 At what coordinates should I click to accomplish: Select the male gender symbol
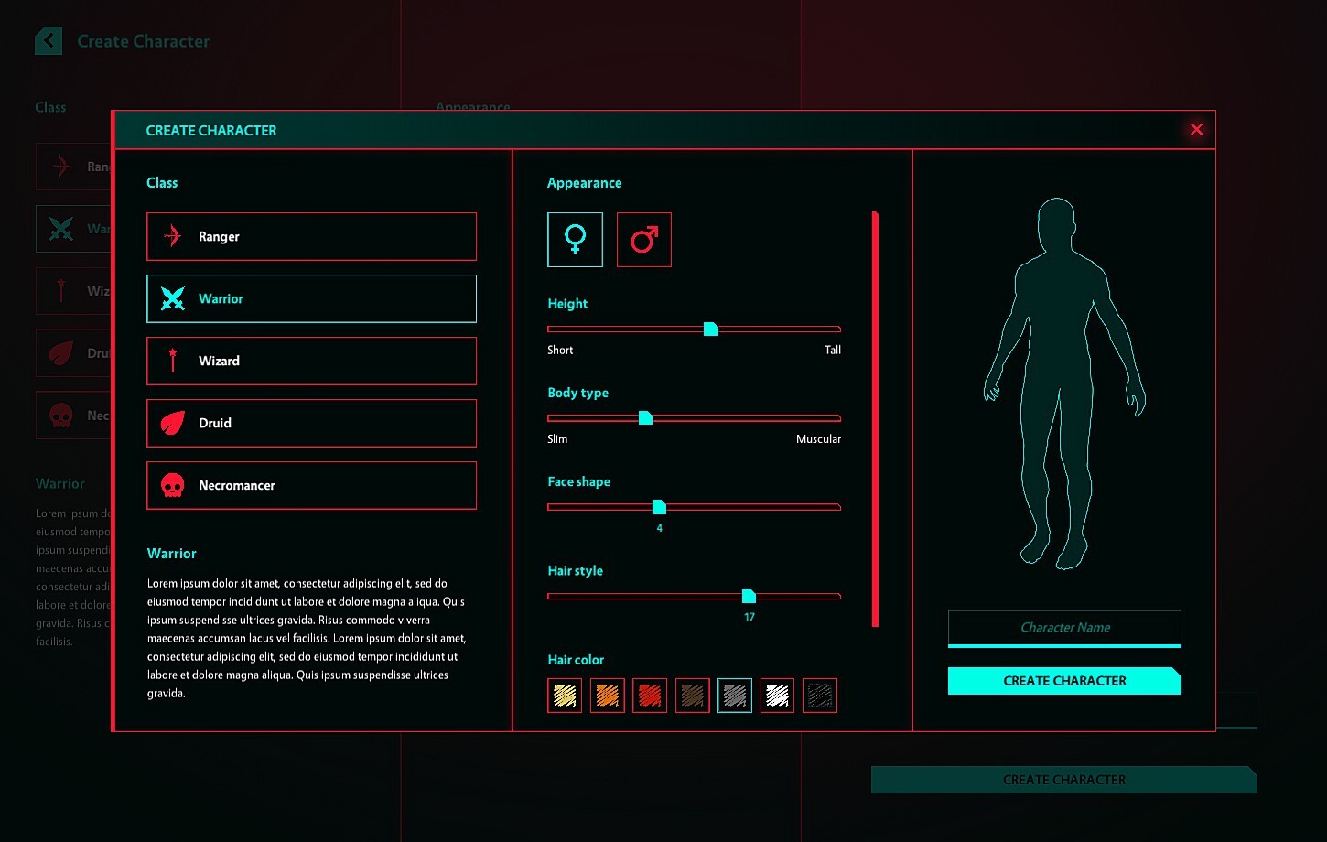click(644, 240)
